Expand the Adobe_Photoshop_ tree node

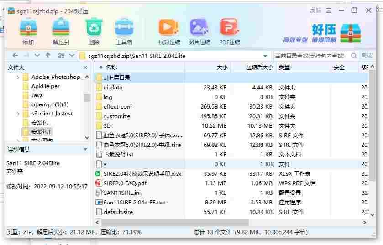(18, 77)
